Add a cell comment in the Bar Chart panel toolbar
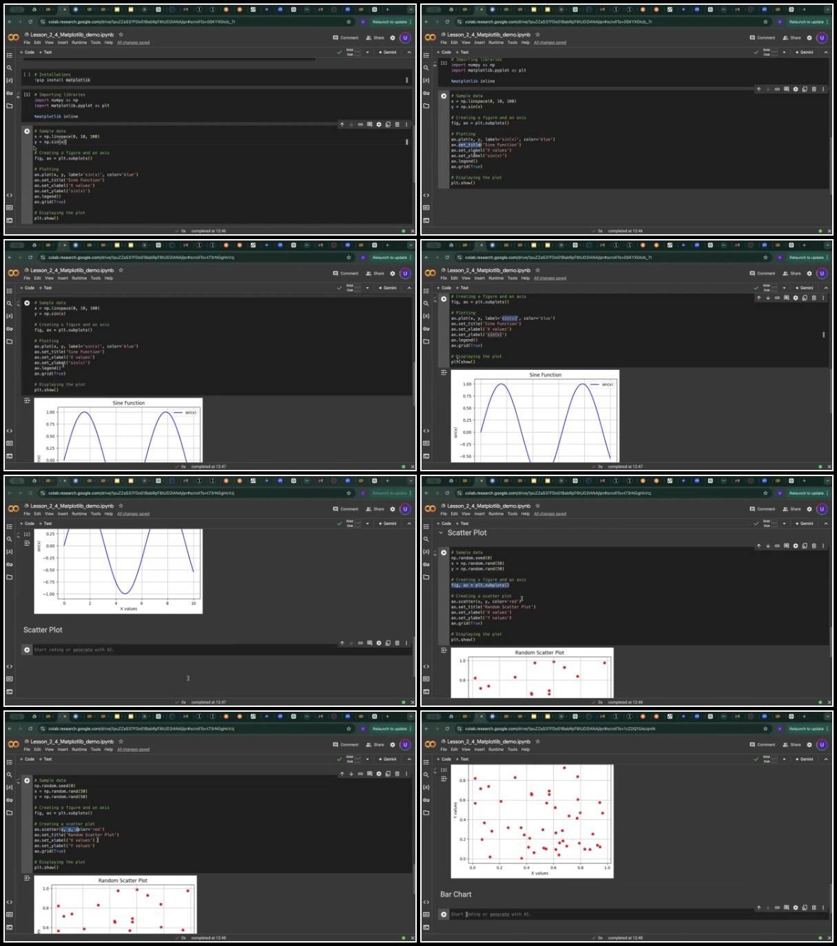The height and width of the screenshot is (946, 837). [x=786, y=907]
